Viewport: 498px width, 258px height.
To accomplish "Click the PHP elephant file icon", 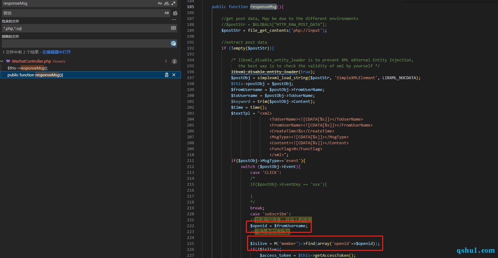I will coord(8,61).
